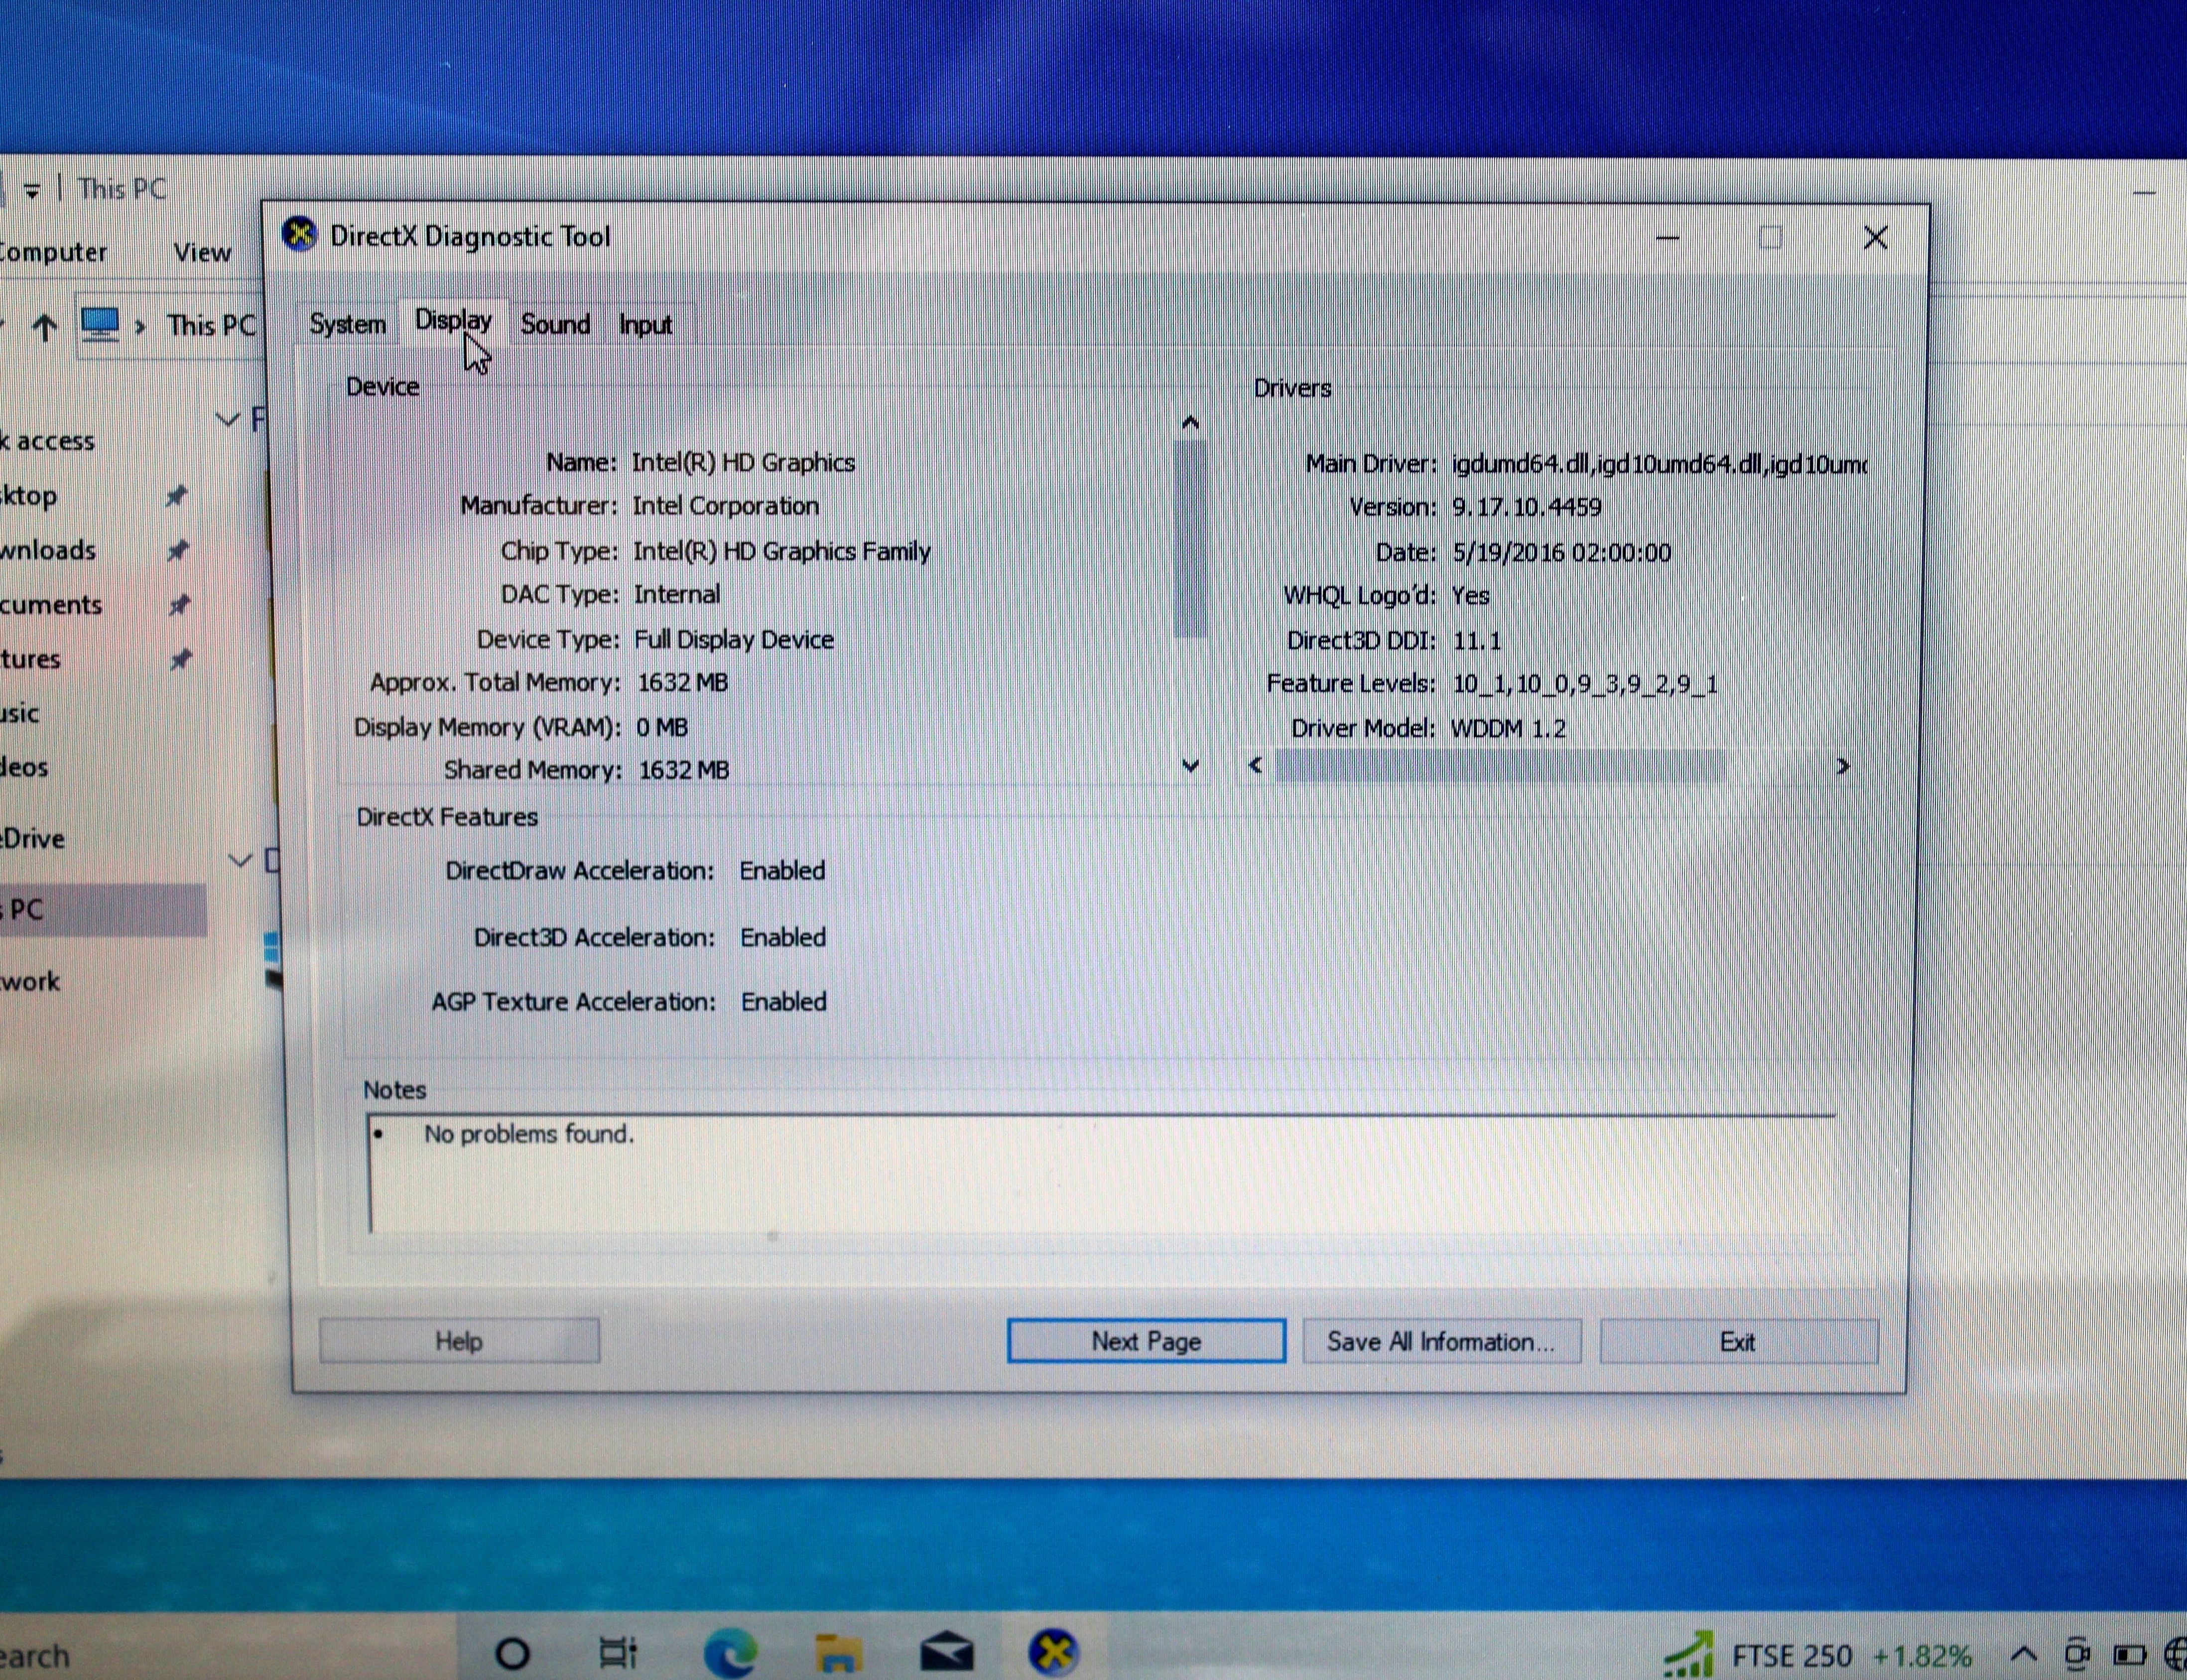Click the Meet Now camera tray icon
This screenshot has width=2187, height=1680.
(2077, 1655)
